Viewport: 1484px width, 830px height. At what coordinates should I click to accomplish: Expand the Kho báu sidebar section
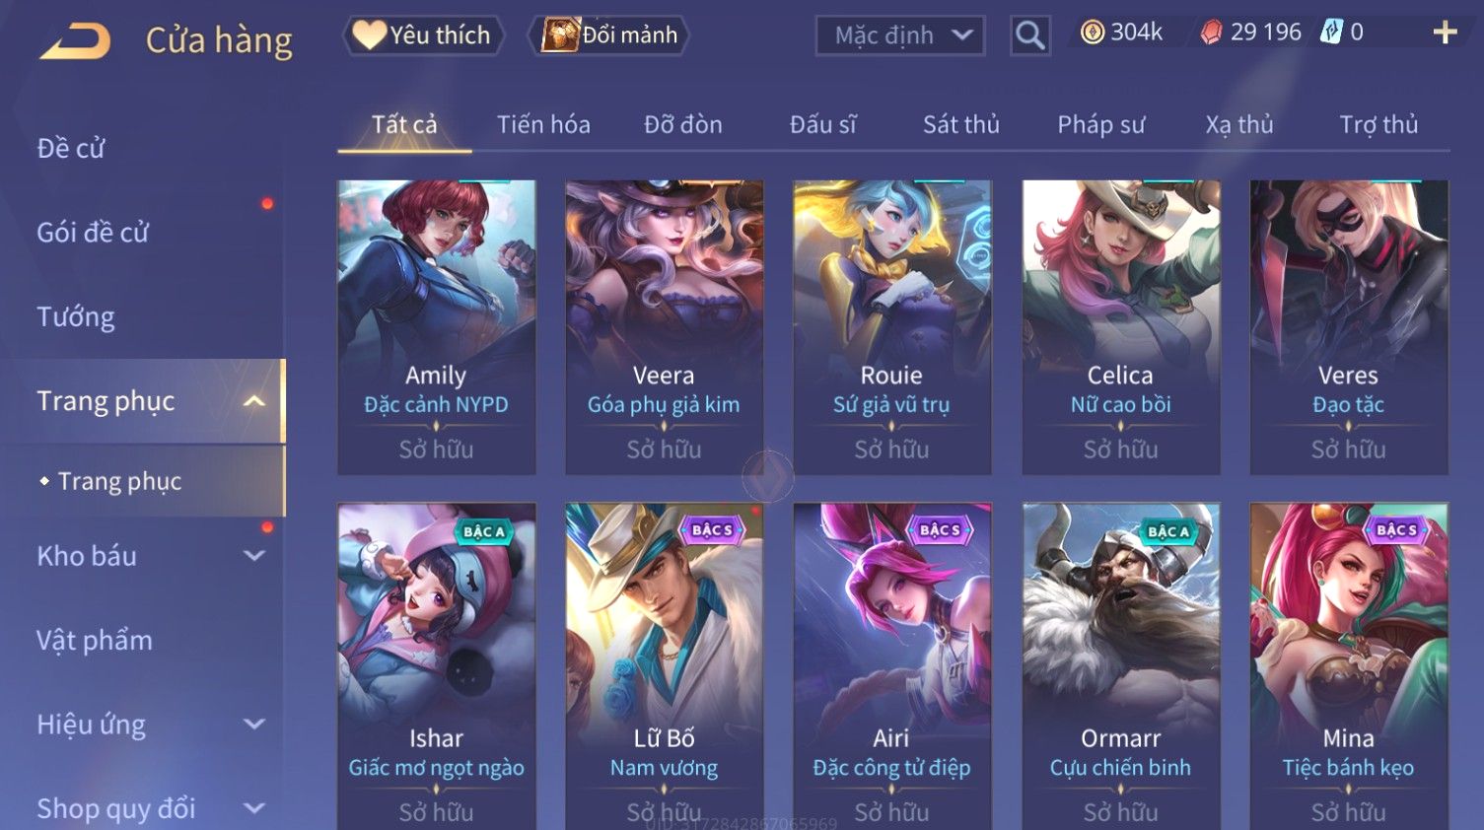pos(253,556)
